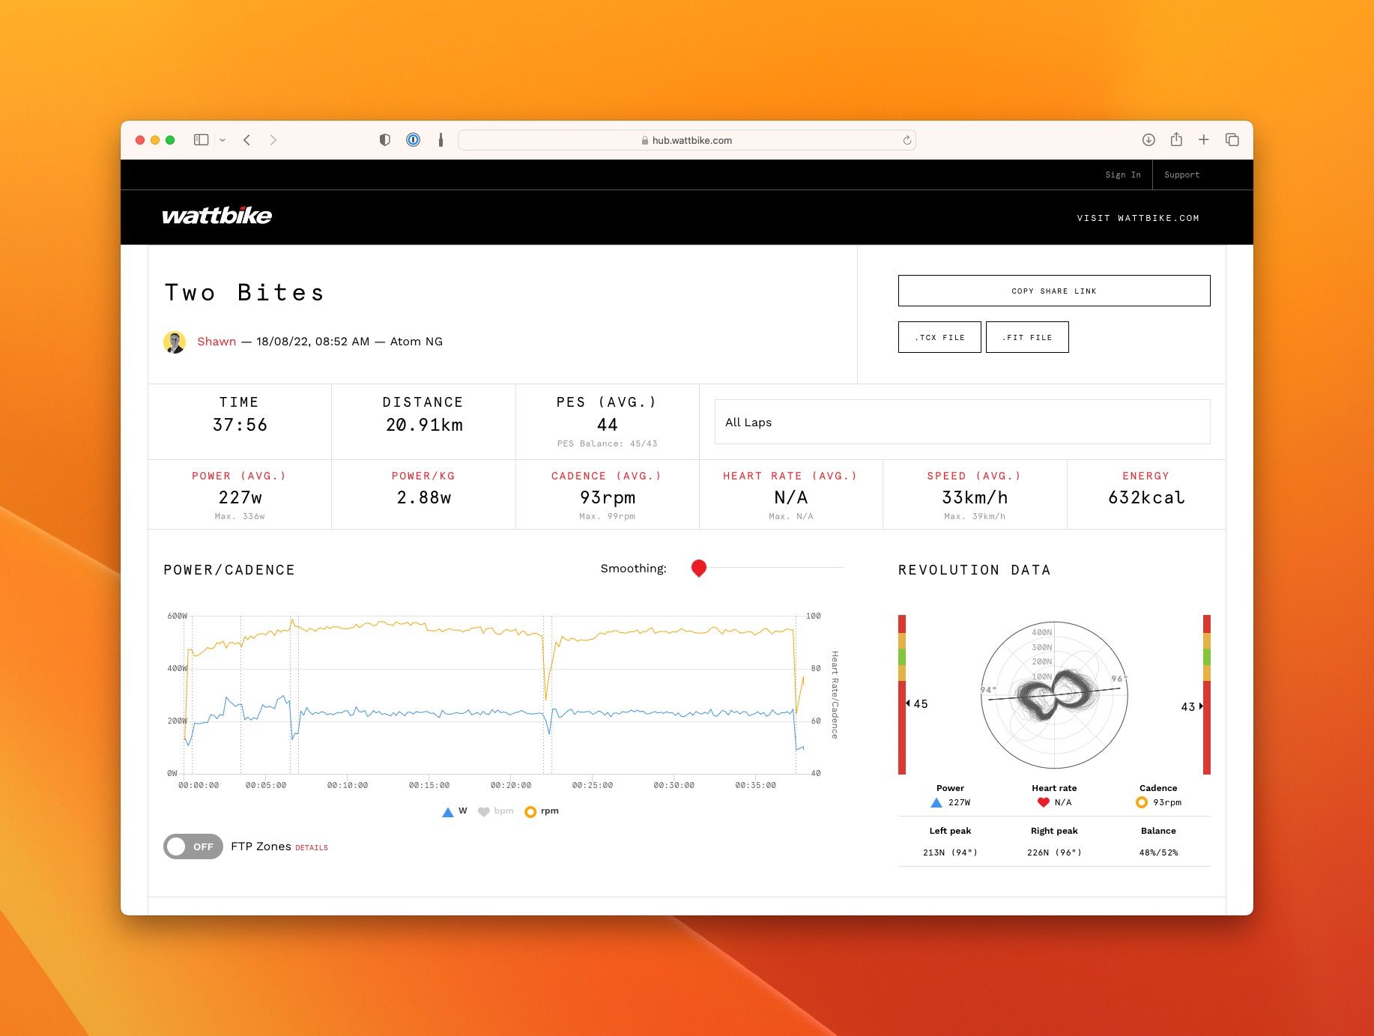Open the 1Password extension icon
The height and width of the screenshot is (1036, 1374).
coord(413,140)
